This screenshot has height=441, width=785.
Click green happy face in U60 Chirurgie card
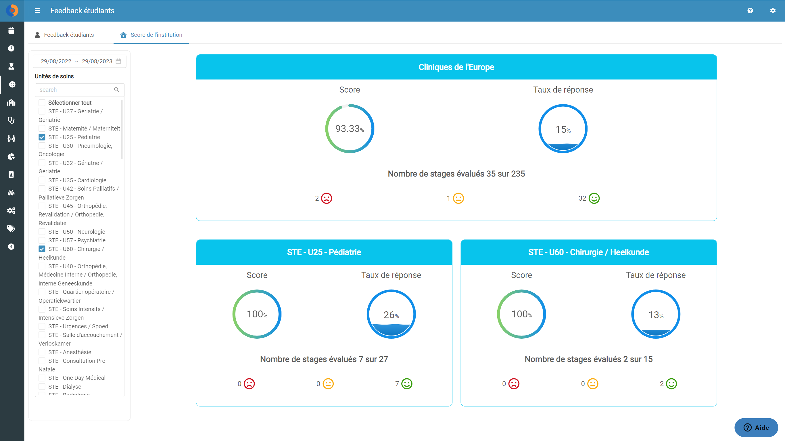(671, 384)
